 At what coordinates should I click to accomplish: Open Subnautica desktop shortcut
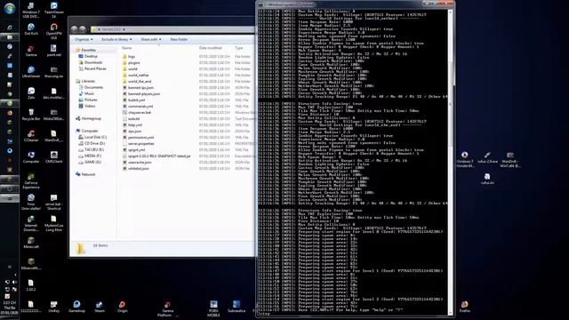point(236,307)
